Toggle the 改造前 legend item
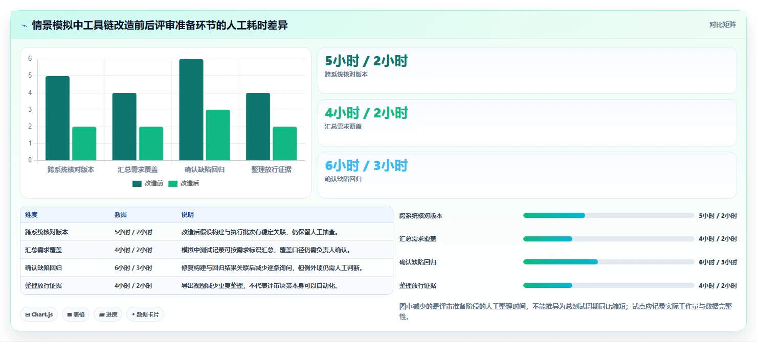This screenshot has width=757, height=342. tap(147, 183)
